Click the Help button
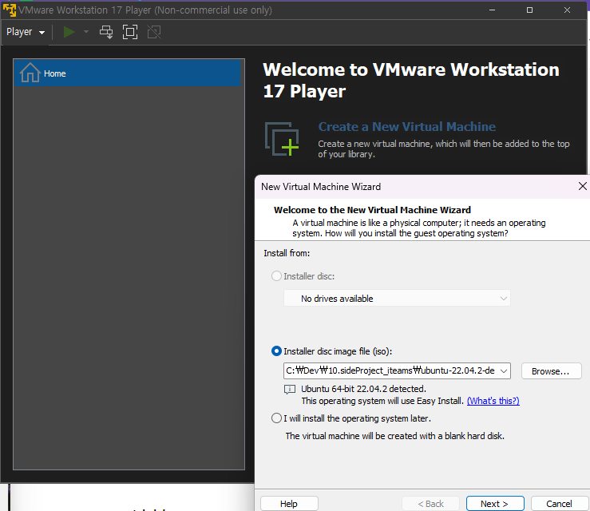 click(x=289, y=504)
